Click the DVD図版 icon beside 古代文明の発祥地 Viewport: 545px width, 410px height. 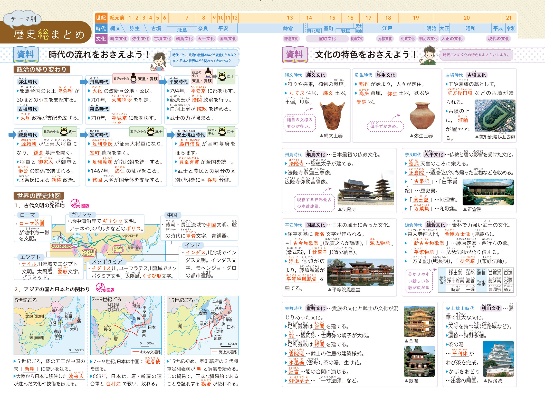(x=80, y=204)
